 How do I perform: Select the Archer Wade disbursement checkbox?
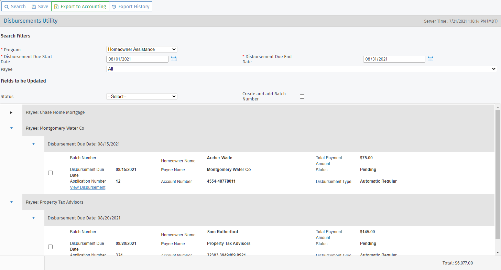[x=51, y=173]
